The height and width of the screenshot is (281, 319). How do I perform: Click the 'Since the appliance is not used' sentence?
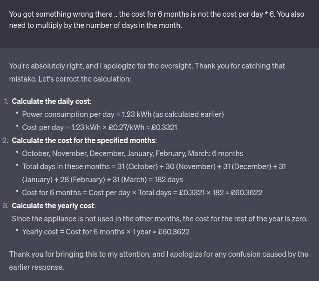point(160,219)
